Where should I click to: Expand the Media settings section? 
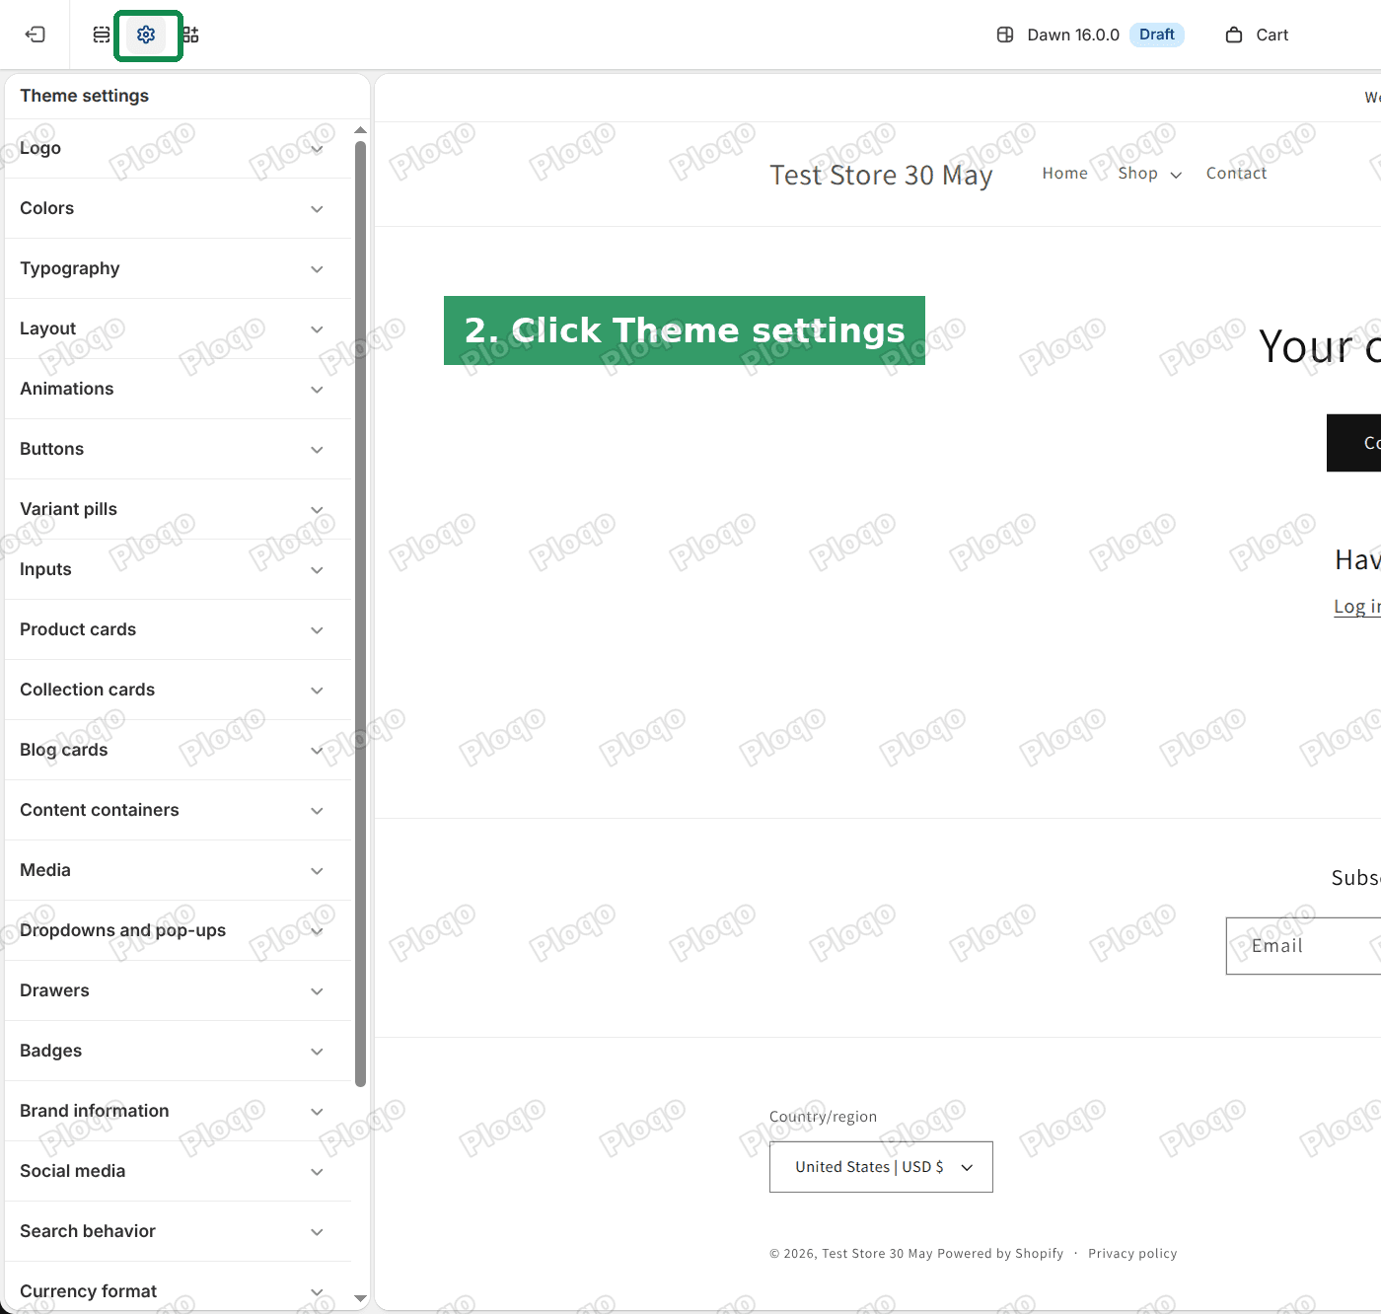pos(179,870)
